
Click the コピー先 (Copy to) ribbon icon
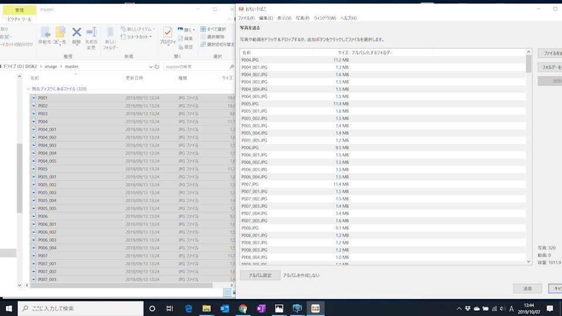[x=60, y=35]
